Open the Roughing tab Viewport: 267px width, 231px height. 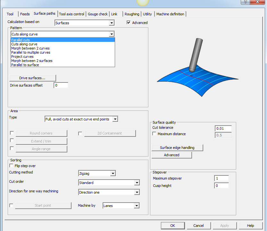point(132,14)
